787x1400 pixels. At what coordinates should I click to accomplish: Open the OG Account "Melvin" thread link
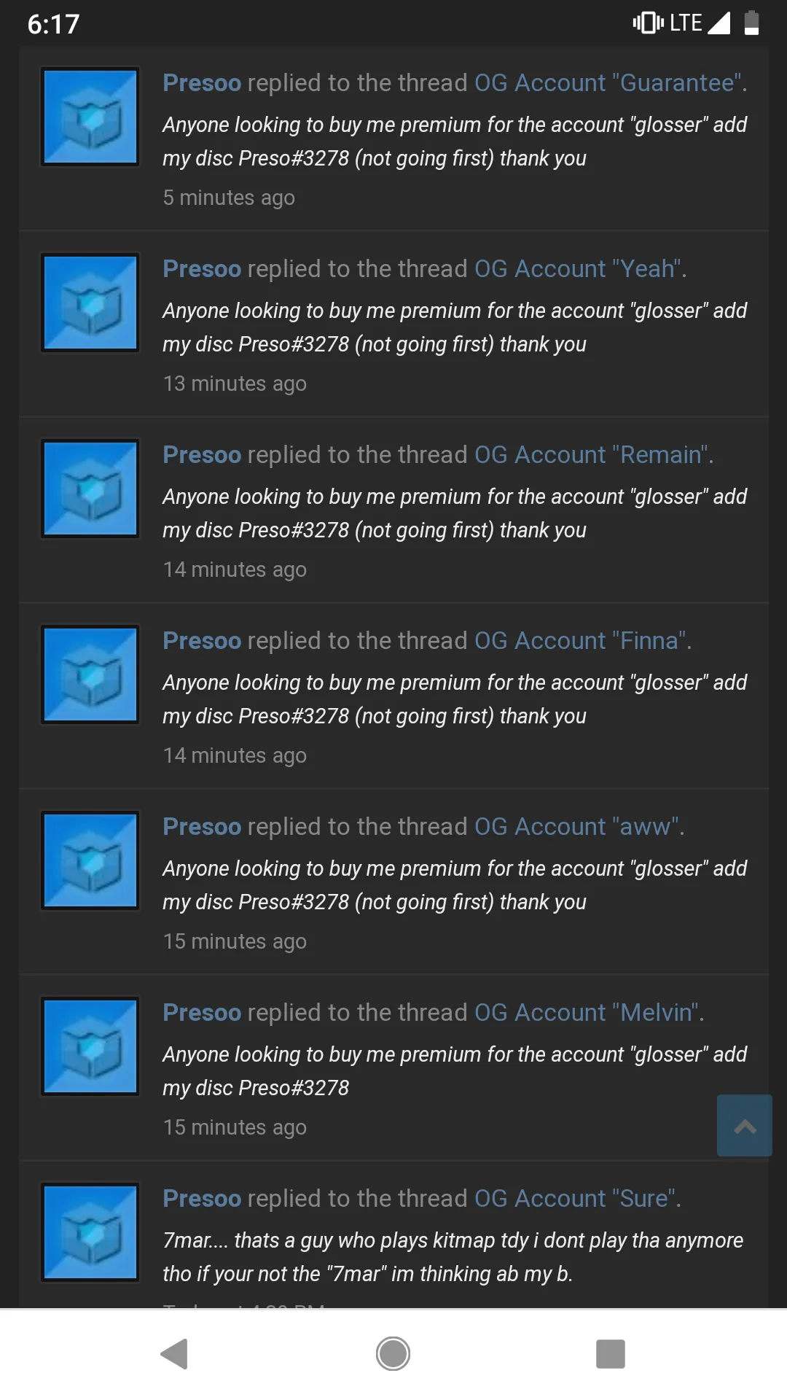(x=587, y=1013)
